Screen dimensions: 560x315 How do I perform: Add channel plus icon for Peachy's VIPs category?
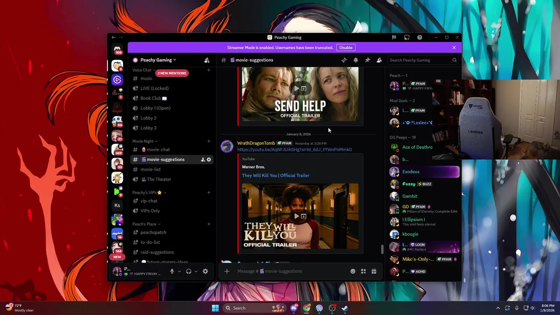click(209, 192)
